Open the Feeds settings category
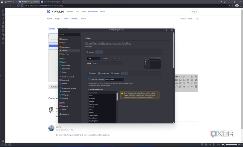Image resolution: width=243 pixels, height=147 pixels. pos(69,110)
